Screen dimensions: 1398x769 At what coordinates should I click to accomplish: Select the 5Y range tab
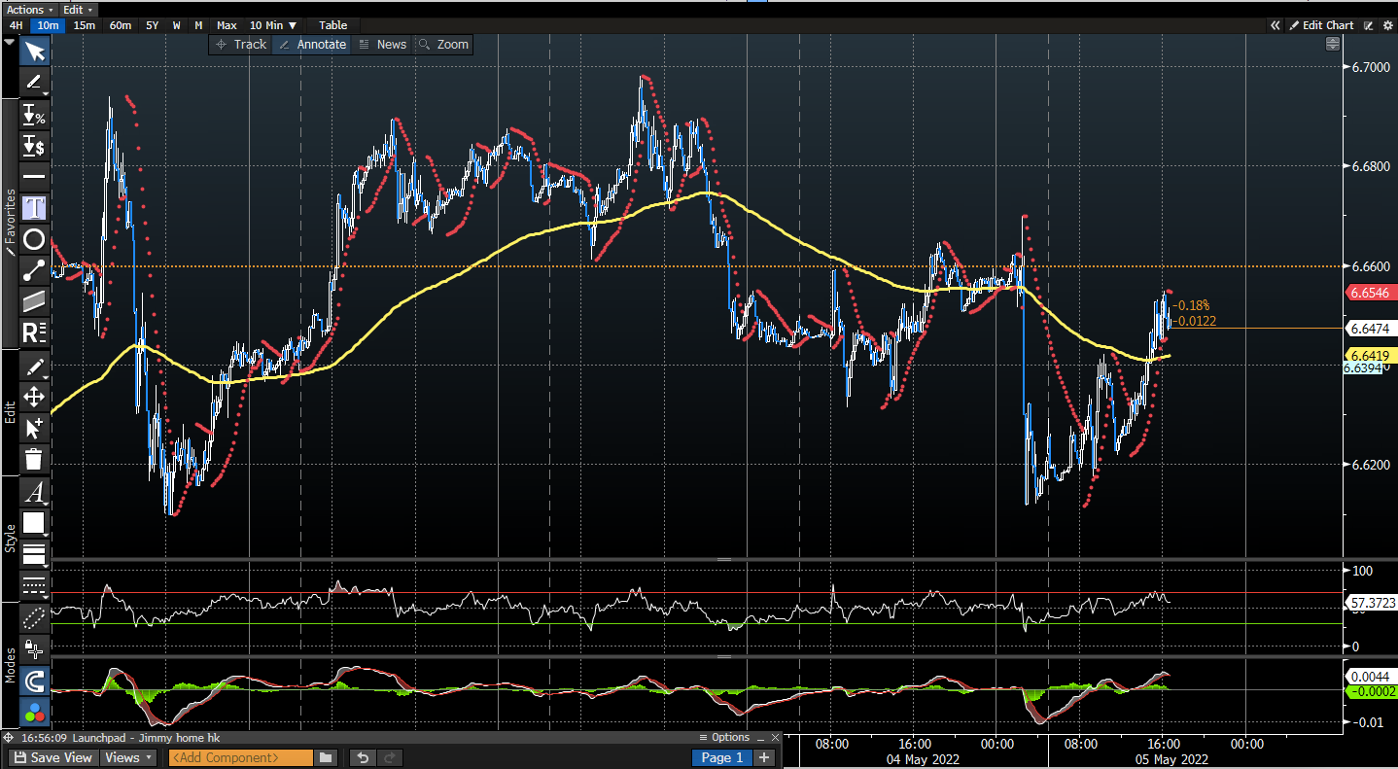[152, 25]
